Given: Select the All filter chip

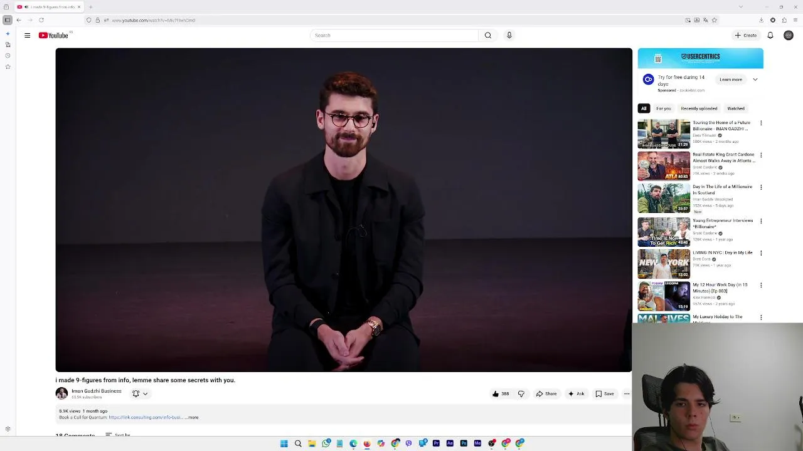Looking at the screenshot, I should (644, 108).
